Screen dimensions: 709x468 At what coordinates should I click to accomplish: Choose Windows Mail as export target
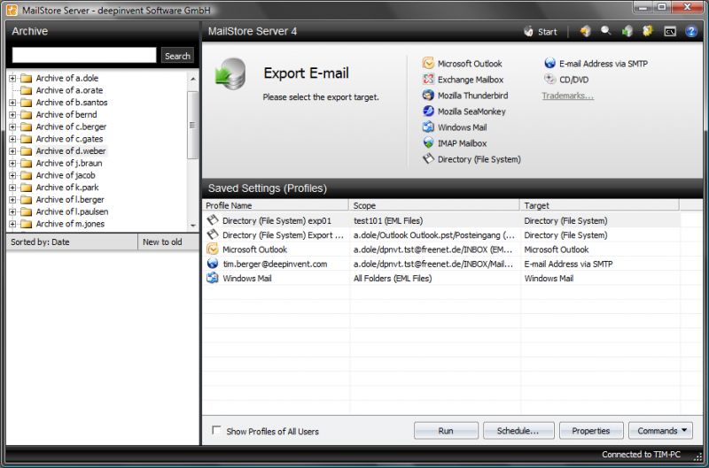tap(455, 127)
